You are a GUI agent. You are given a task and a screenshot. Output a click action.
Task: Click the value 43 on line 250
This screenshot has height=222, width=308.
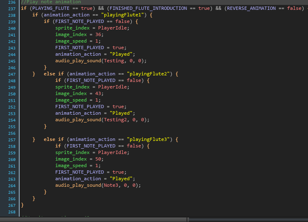pos(98,94)
